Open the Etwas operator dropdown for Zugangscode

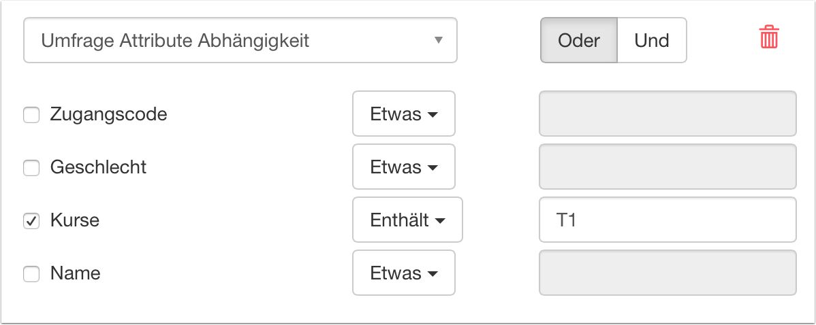pos(403,114)
